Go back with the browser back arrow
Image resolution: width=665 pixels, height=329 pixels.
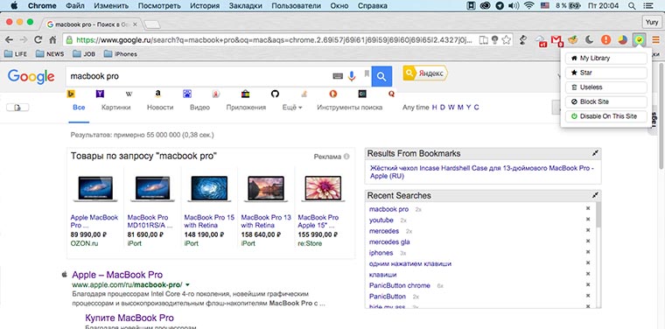(x=9, y=40)
